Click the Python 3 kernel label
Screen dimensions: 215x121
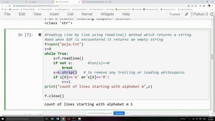click(x=201, y=14)
